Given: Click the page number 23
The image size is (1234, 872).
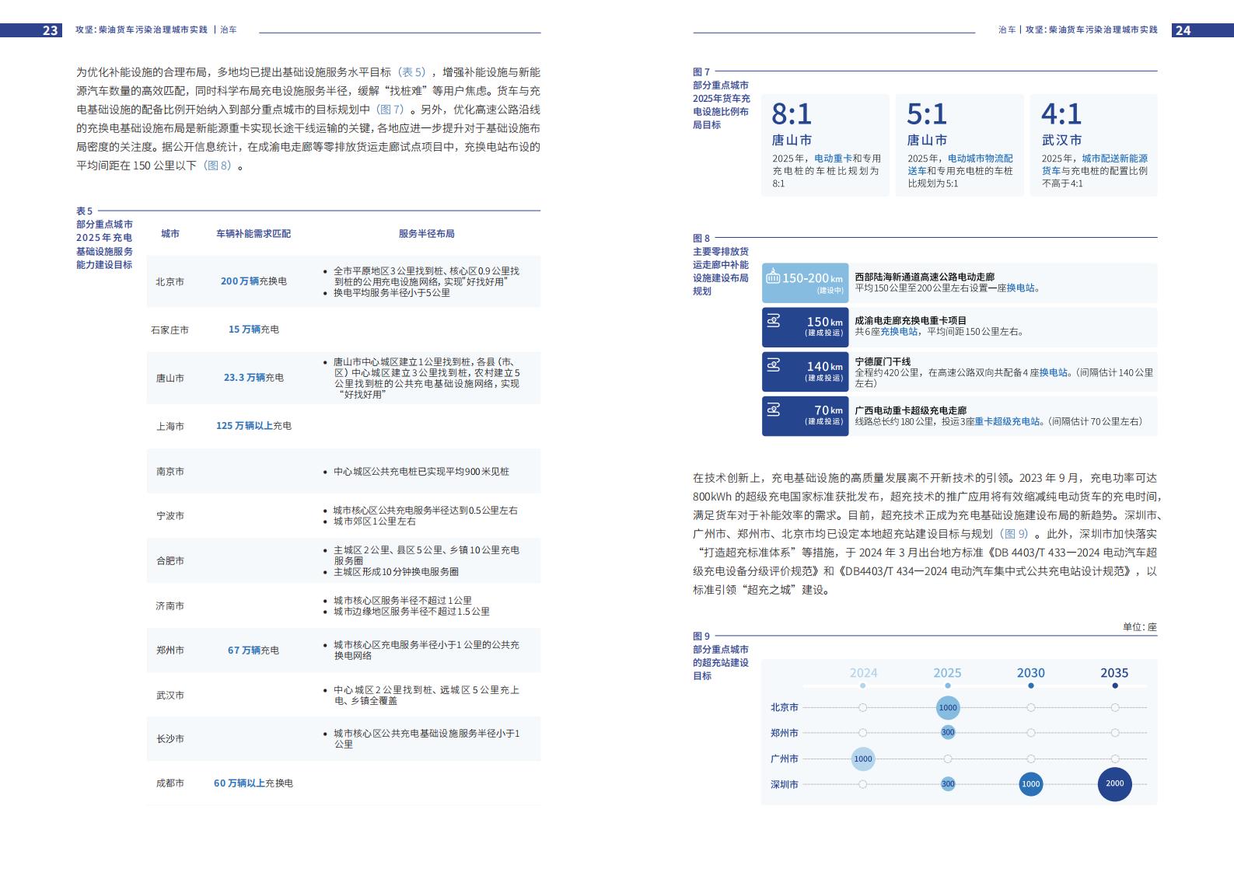Looking at the screenshot, I should (51, 30).
